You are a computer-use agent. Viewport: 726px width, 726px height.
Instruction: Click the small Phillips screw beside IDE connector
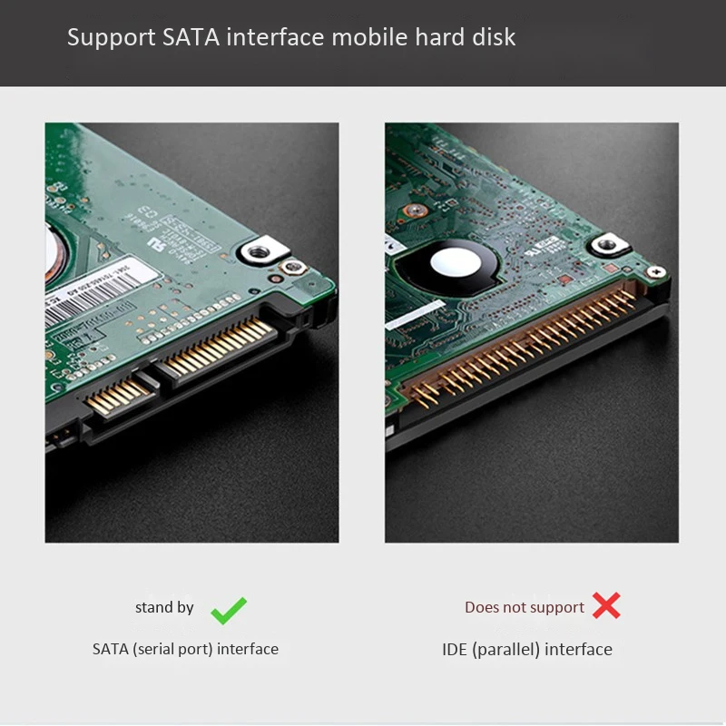click(x=656, y=271)
